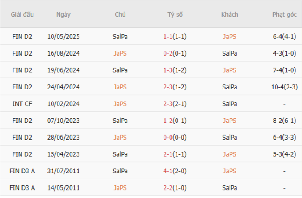The image size is (302, 198).
Task: Click the SalPa home team on 10/05/2025
Action: point(120,36)
